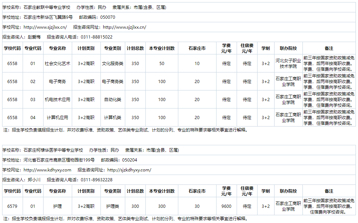The height and width of the screenshot is (223, 358).
Task: Click the 护理 major name cell
Action: point(57,206)
